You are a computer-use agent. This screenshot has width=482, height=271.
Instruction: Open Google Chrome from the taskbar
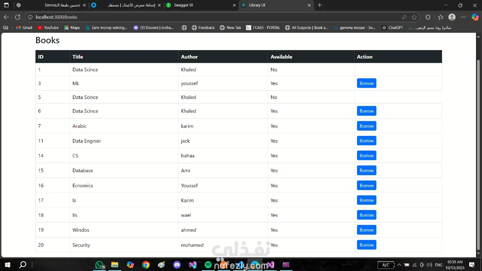[x=146, y=265]
